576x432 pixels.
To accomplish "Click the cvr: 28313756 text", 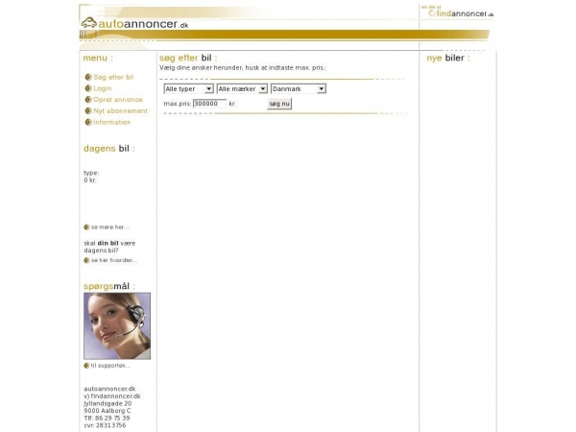I will [105, 425].
